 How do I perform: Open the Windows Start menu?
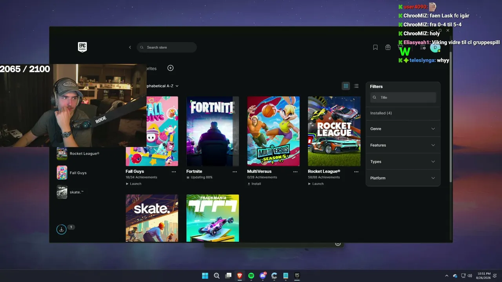pos(205,276)
